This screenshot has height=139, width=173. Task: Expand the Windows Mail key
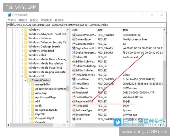coord(22,55)
